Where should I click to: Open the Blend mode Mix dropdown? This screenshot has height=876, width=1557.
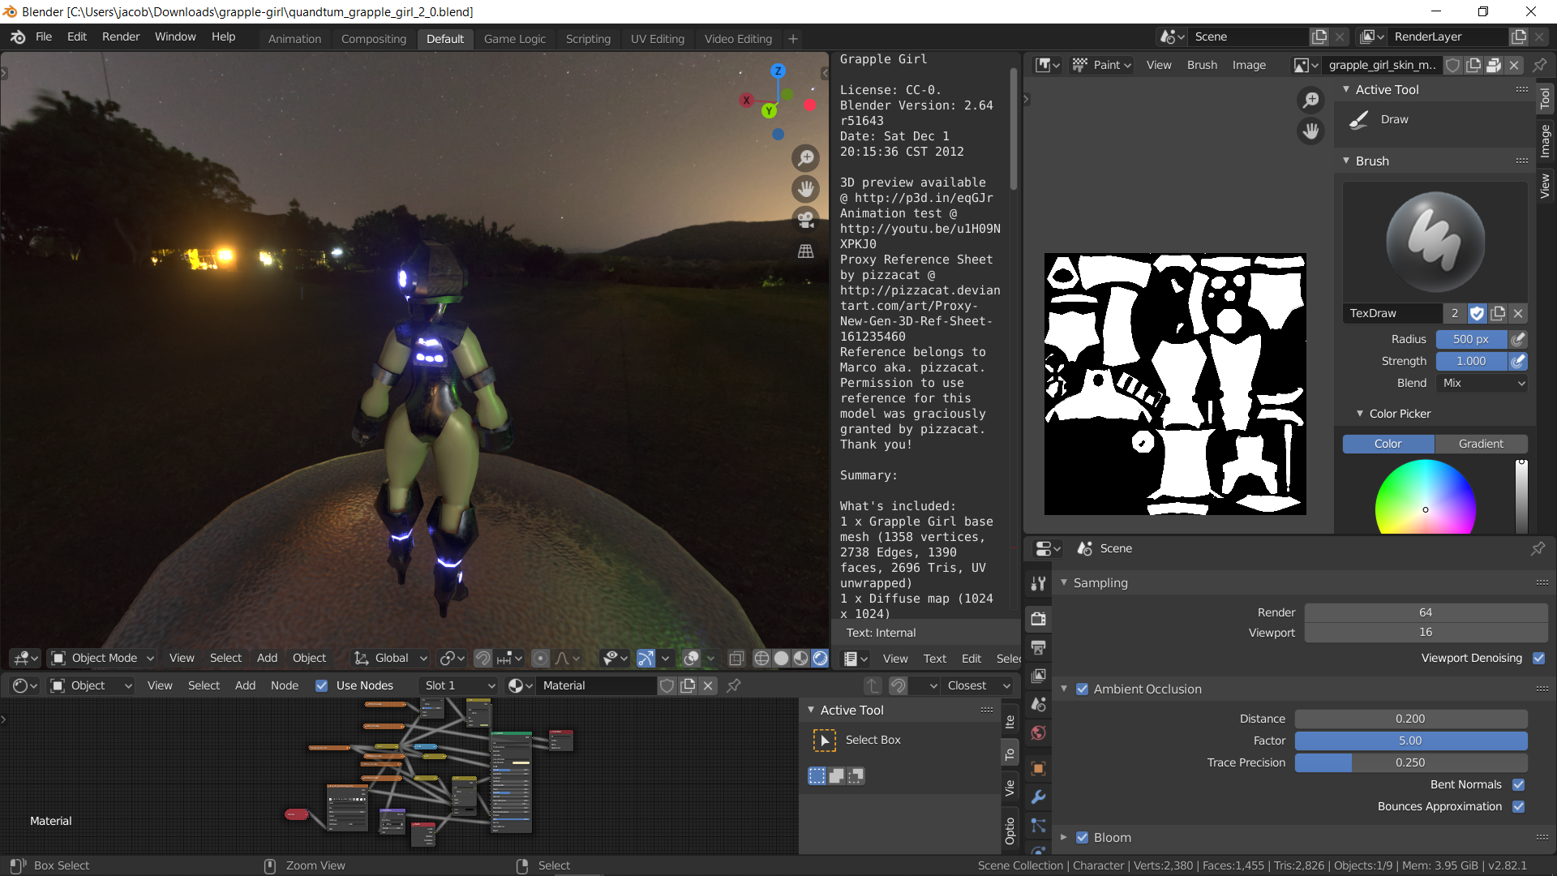[x=1481, y=383]
